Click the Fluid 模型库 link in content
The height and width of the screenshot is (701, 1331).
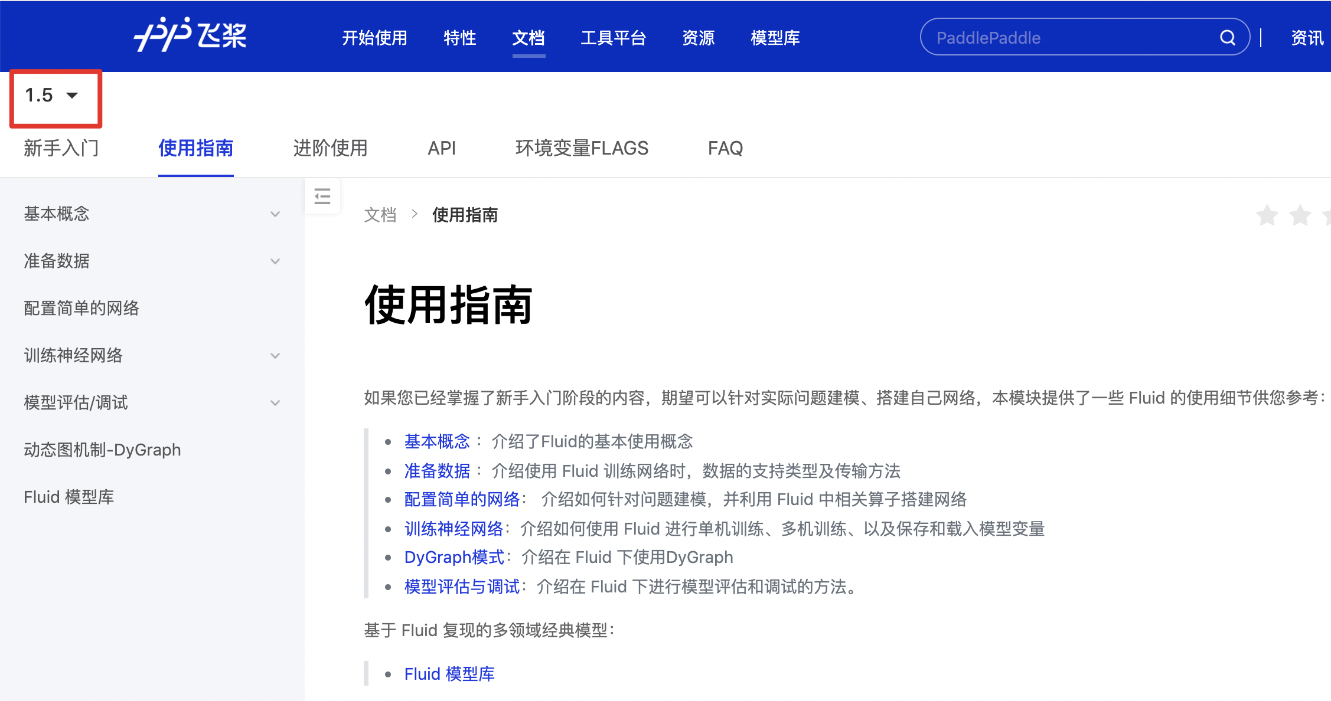[x=449, y=674]
